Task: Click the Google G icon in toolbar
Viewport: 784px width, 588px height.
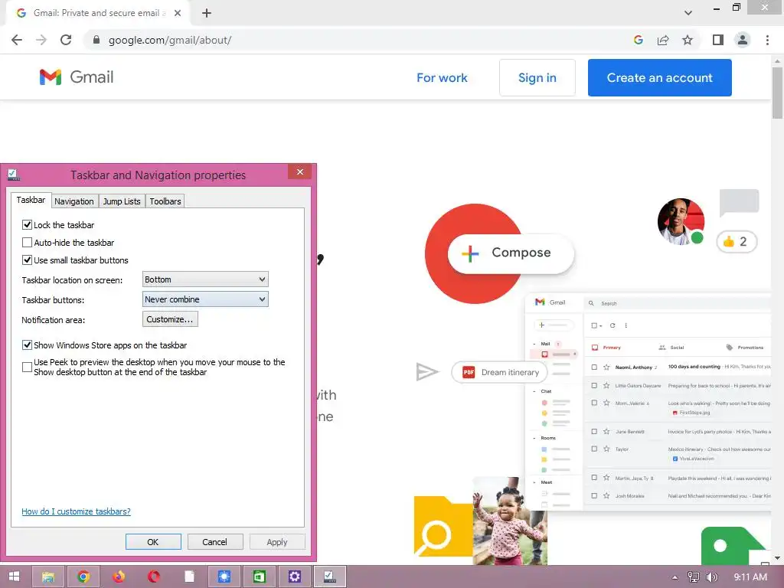Action: [x=638, y=40]
